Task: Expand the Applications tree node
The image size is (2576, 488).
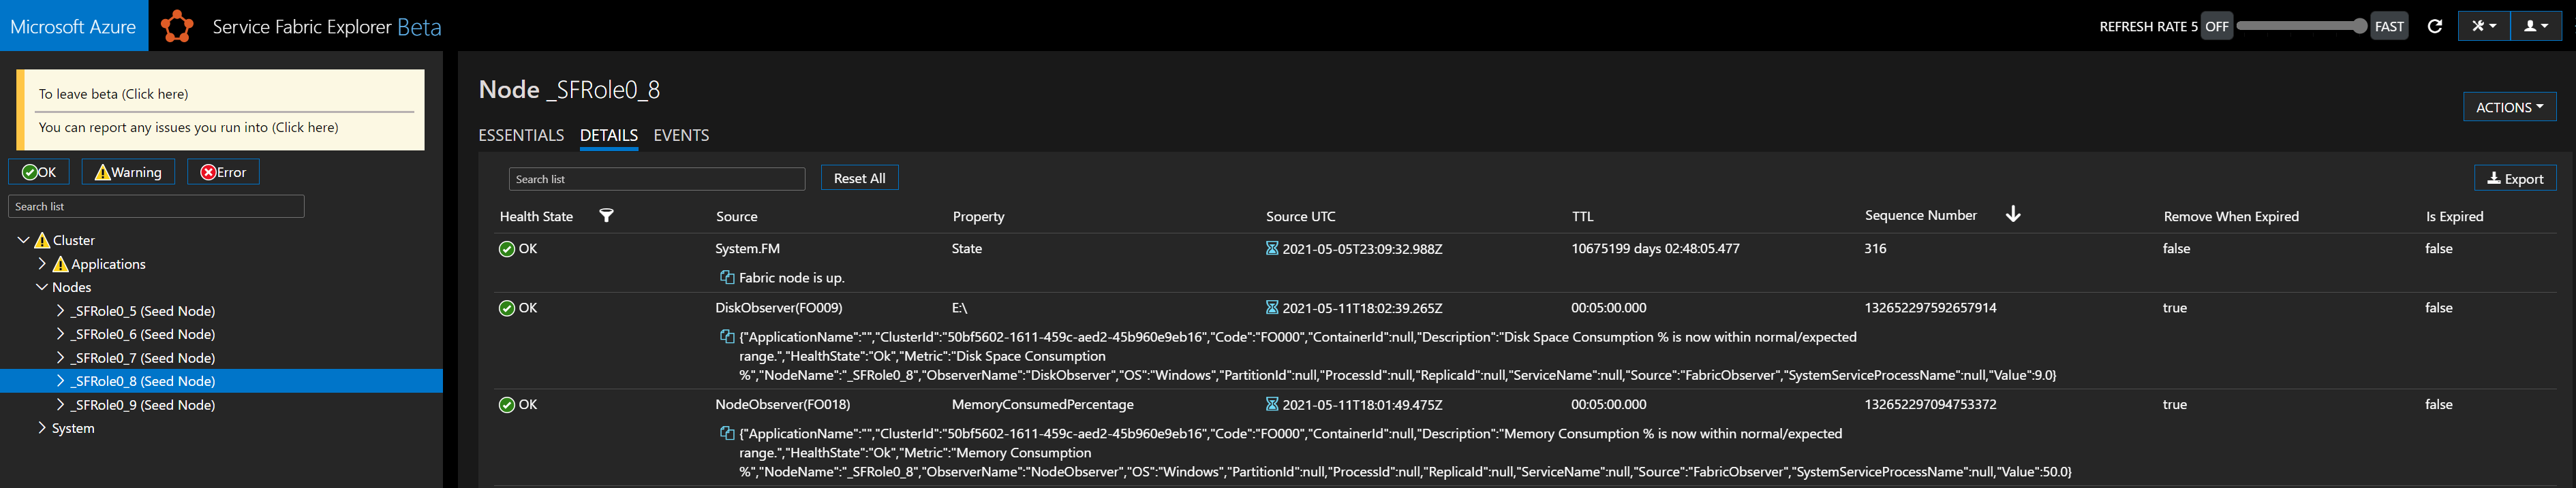Action: coord(42,263)
